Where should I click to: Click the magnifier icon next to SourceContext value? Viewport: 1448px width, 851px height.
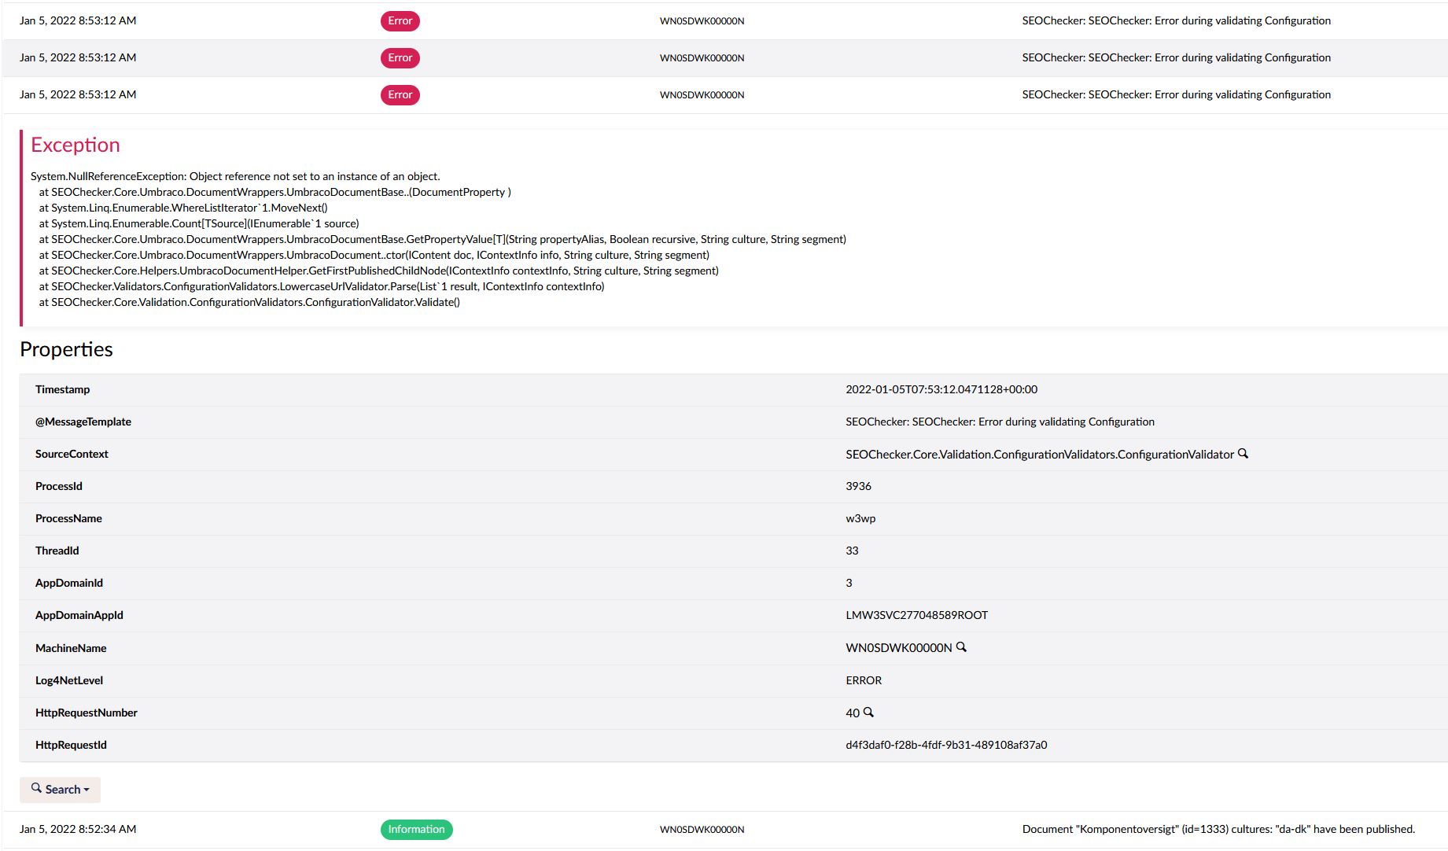pyautogui.click(x=1243, y=454)
